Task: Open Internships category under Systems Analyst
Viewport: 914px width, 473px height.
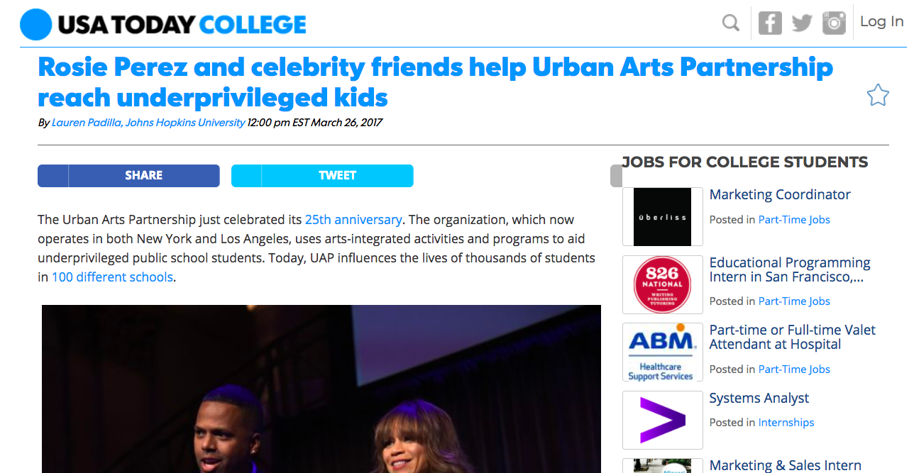Action: pyautogui.click(x=786, y=423)
